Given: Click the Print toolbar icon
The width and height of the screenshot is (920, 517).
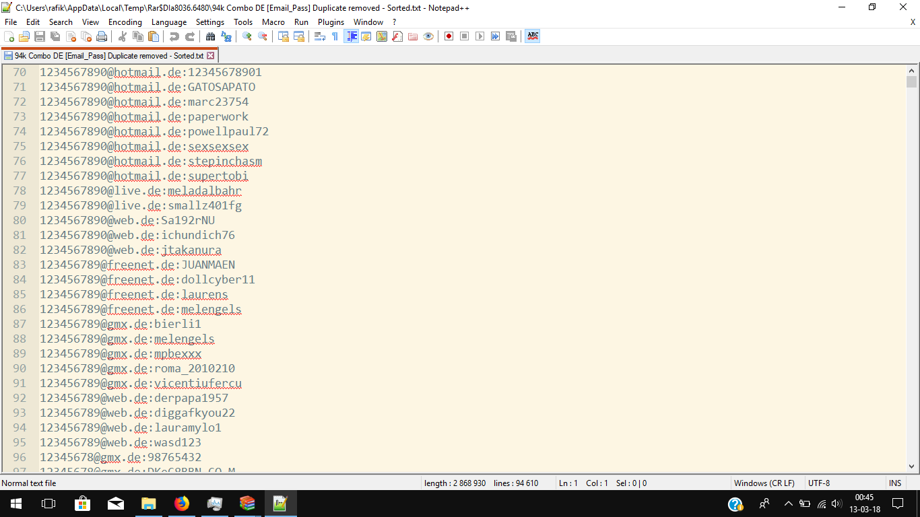Looking at the screenshot, I should coord(102,36).
